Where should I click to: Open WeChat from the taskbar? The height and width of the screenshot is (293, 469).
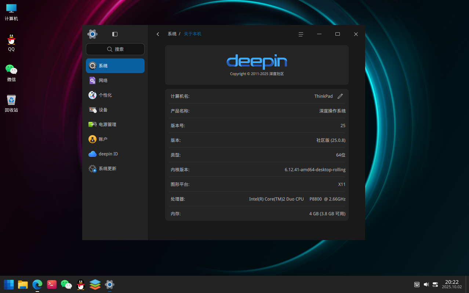click(66, 285)
